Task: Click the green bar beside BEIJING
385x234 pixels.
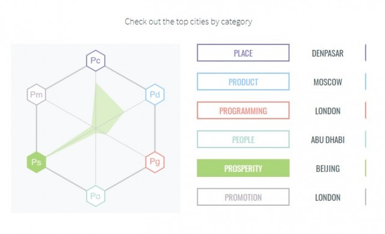Action: point(365,168)
